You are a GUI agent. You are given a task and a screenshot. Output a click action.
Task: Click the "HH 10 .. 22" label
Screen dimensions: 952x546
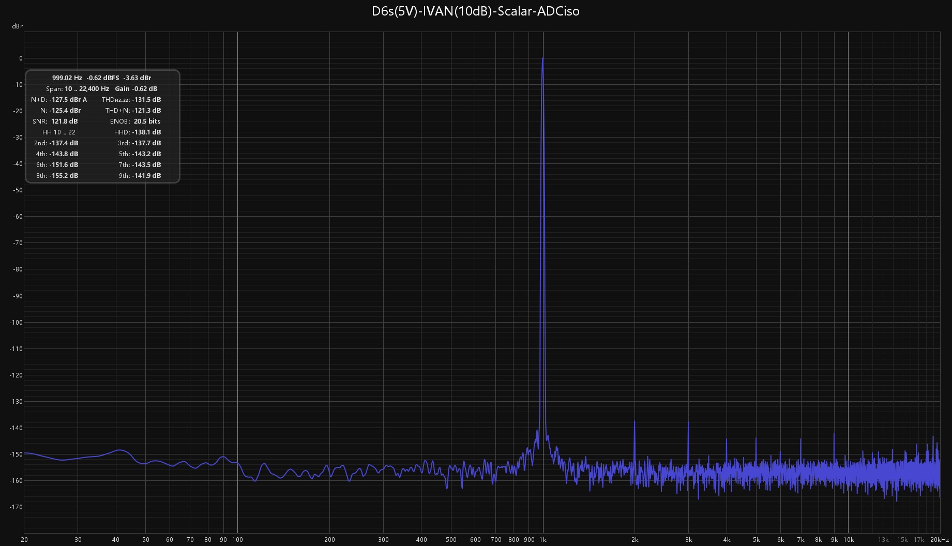coord(59,132)
